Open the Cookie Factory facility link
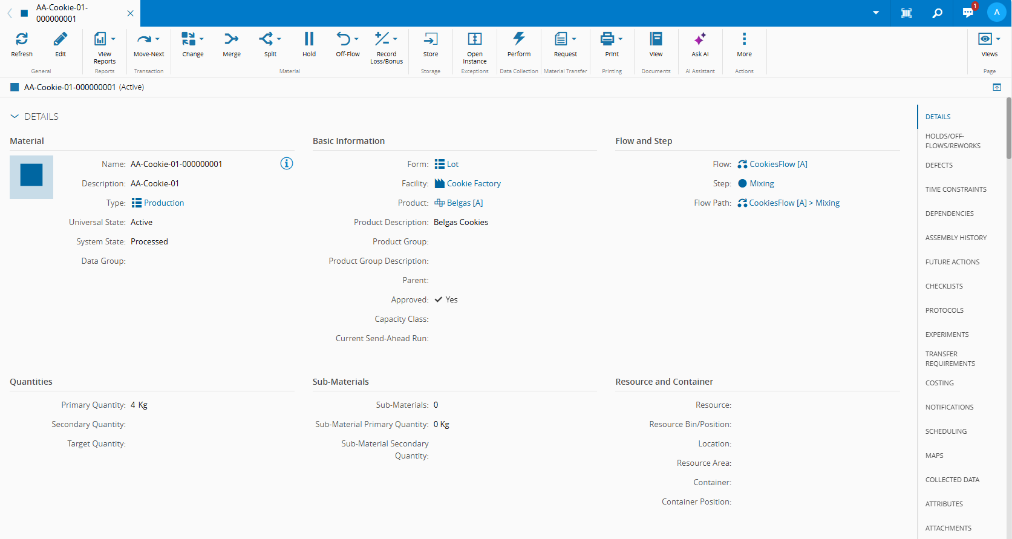 point(474,183)
